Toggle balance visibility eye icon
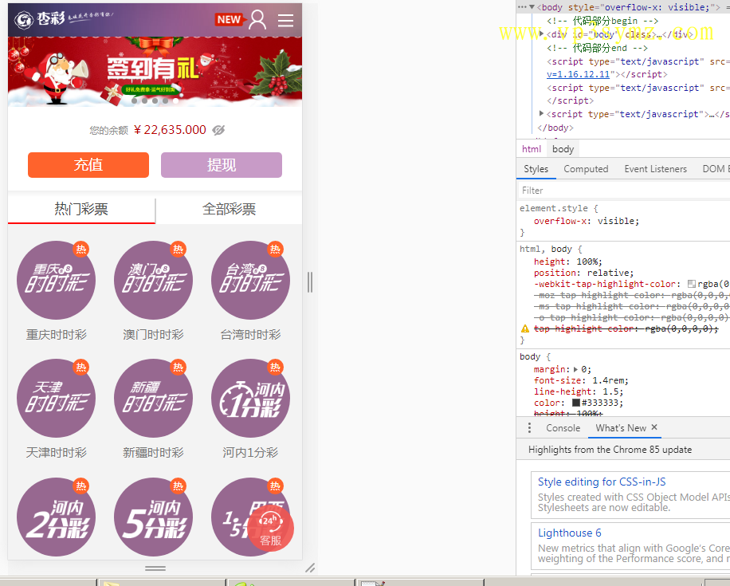Screen dimensions: 730x586 click(x=218, y=130)
